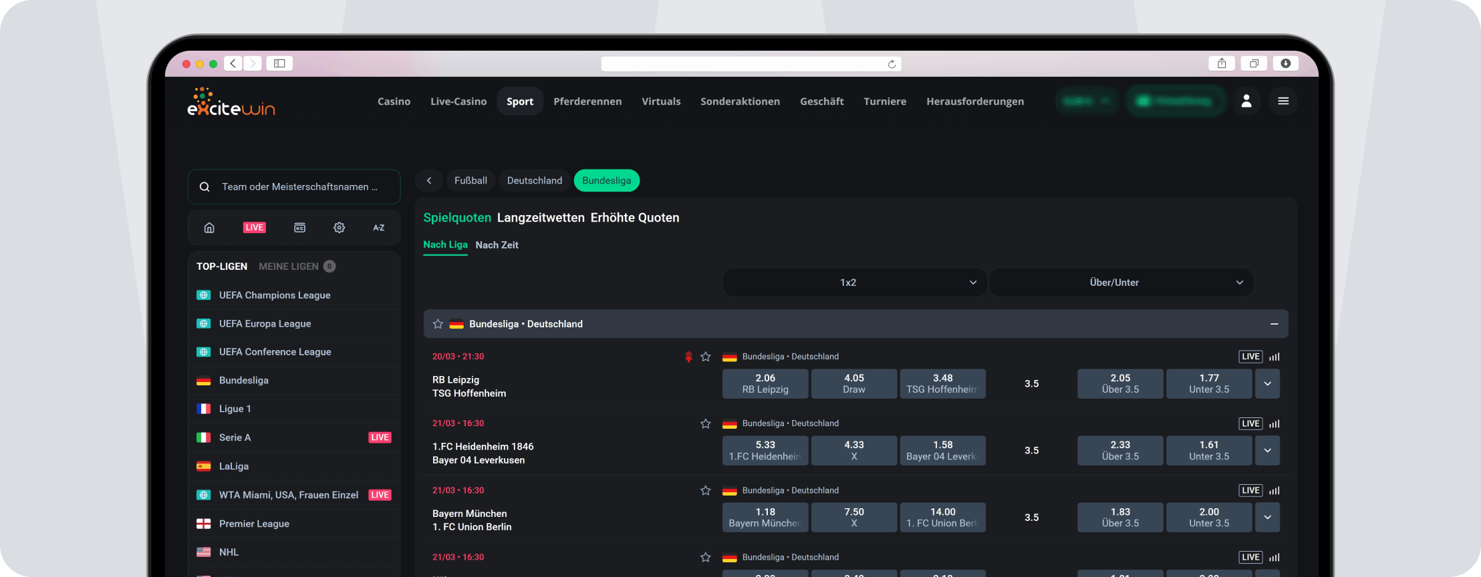Click LIVE badge on Heidenheim match
1481x577 pixels.
coord(1250,423)
